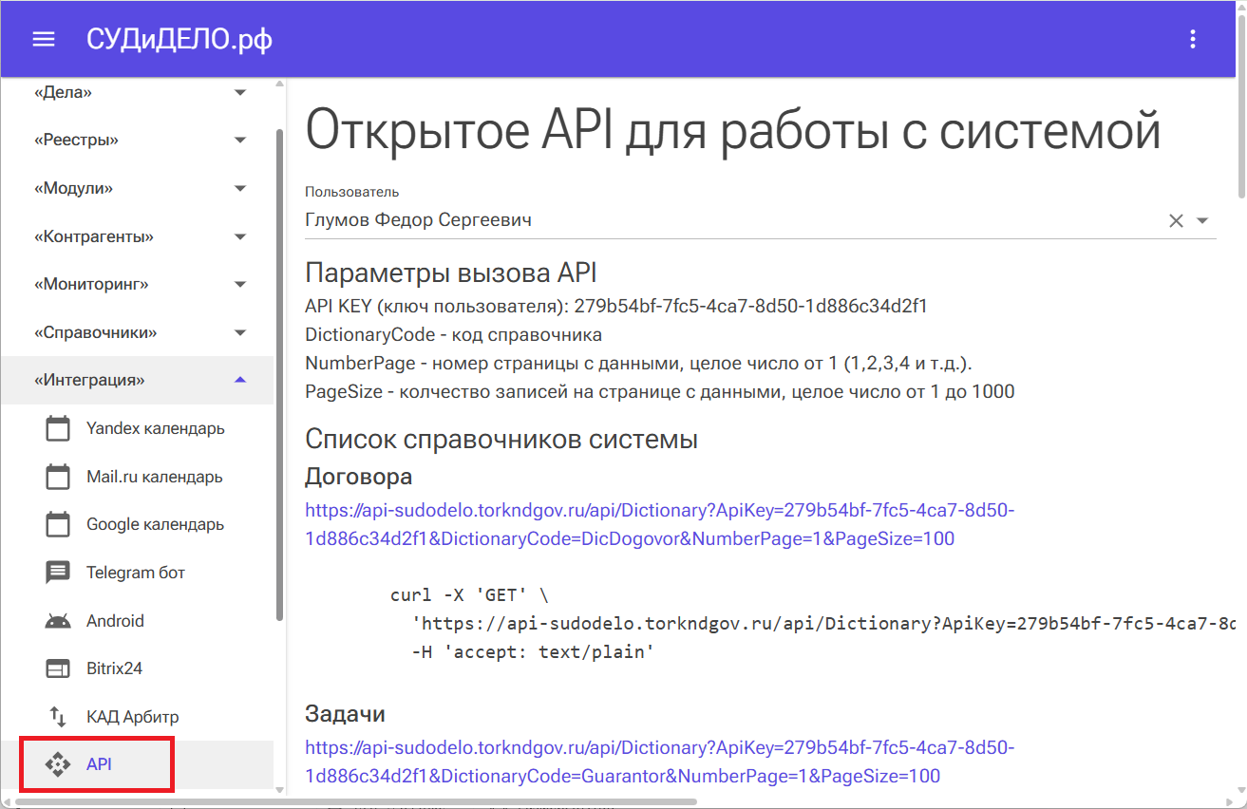Click the horizontal scrollbar at the bottom
This screenshot has width=1247, height=809.
(356, 802)
